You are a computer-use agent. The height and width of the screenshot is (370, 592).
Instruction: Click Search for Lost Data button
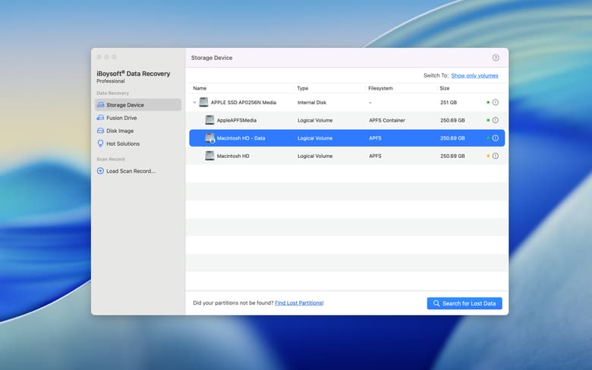(464, 303)
